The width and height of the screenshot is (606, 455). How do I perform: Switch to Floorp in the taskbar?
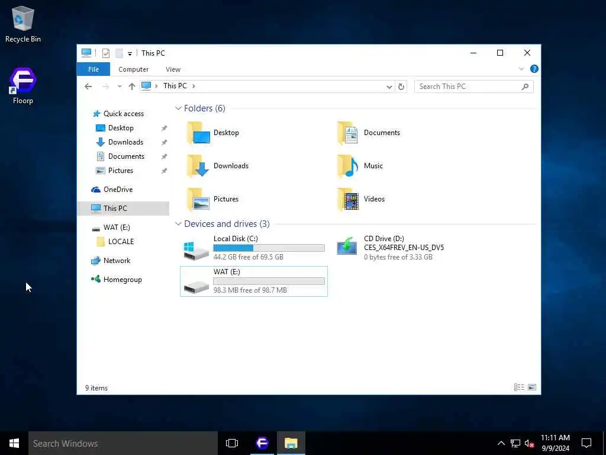pos(262,443)
